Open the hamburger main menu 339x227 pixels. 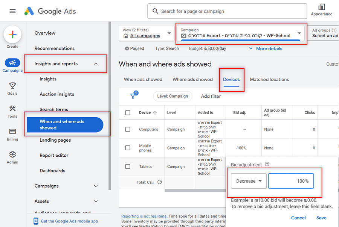(x=12, y=11)
